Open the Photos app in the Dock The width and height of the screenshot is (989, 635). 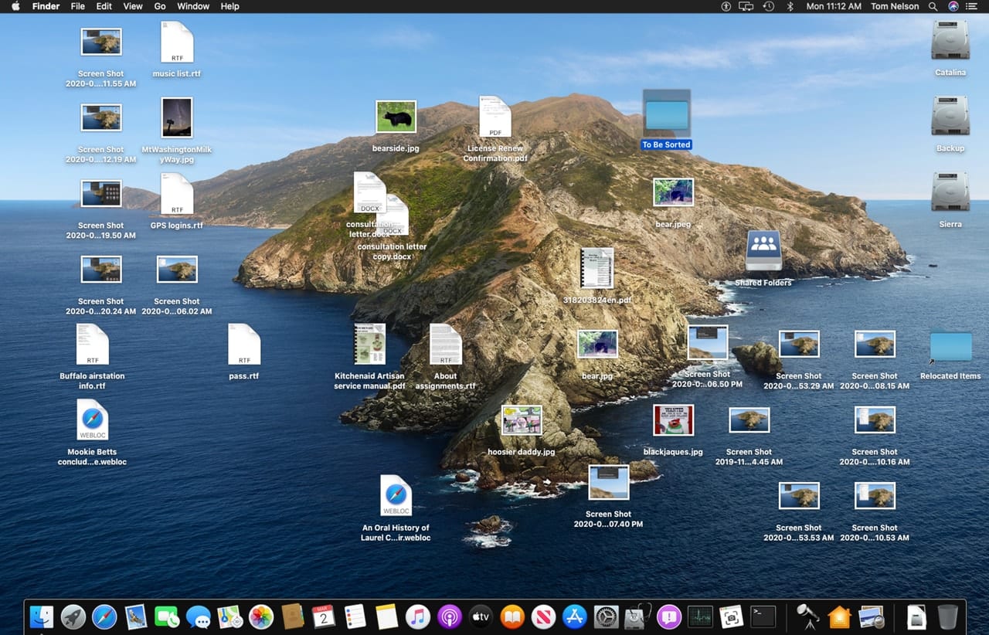[x=261, y=616]
